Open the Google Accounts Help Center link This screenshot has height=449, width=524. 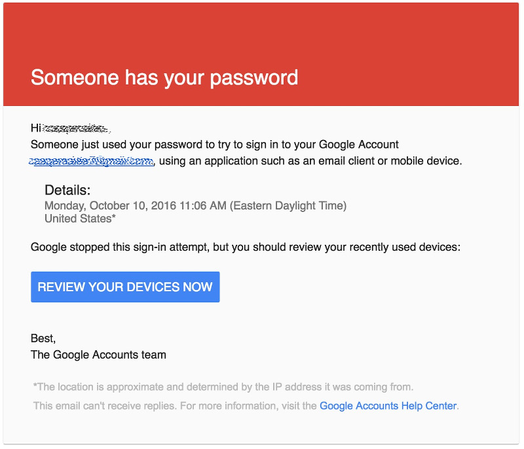[x=388, y=406]
